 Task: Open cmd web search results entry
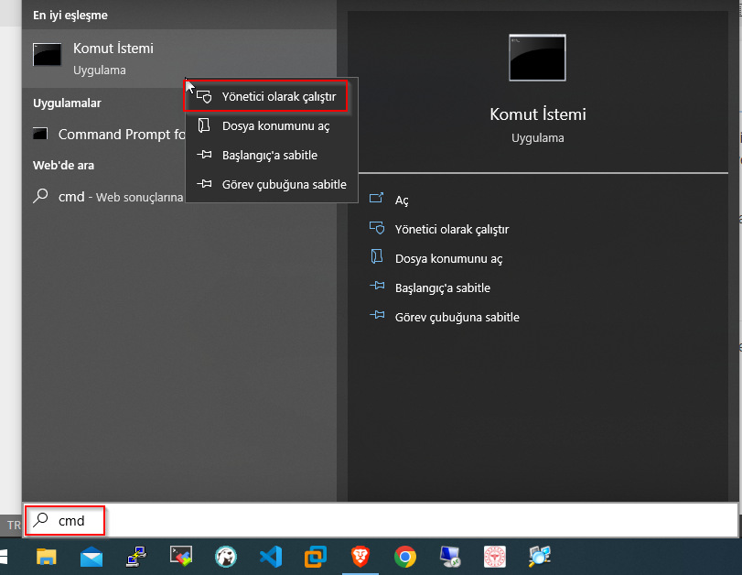(x=108, y=197)
